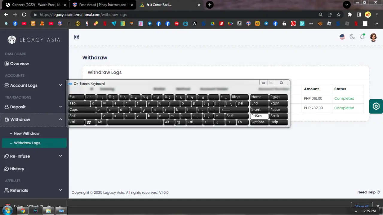The image size is (383, 215).
Task: Open a new browser tab
Action: point(210,5)
